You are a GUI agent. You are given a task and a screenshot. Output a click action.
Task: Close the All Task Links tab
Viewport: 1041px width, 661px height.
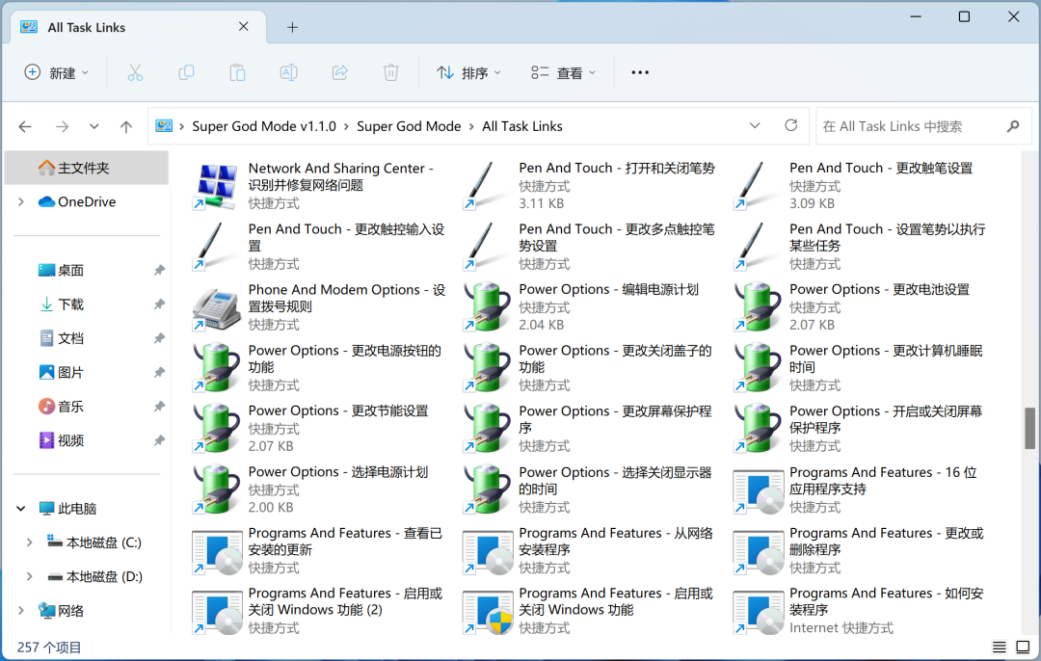[x=244, y=27]
